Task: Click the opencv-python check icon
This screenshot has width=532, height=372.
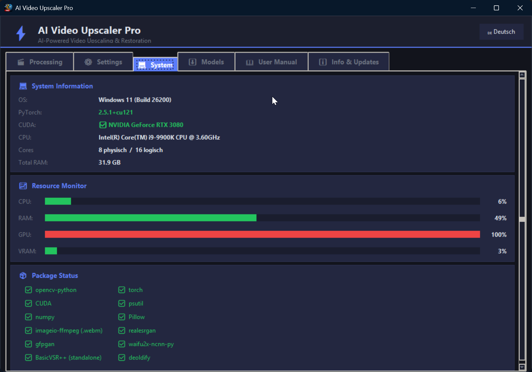Action: pyautogui.click(x=29, y=290)
